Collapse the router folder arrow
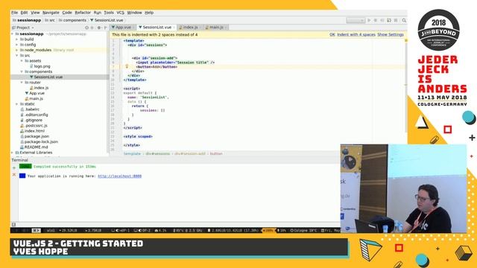This screenshot has height=268, width=477. tap(22, 83)
